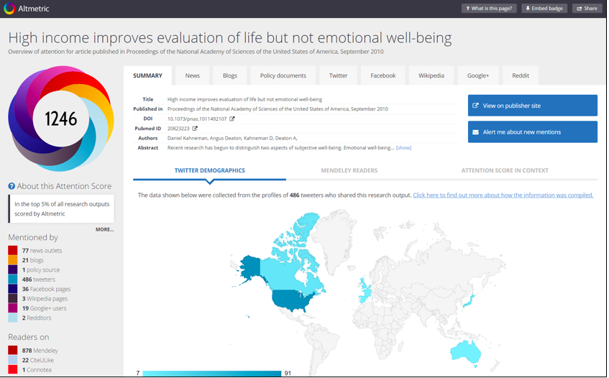
Task: Click the light blue Redditors swatch
Action: click(13, 318)
